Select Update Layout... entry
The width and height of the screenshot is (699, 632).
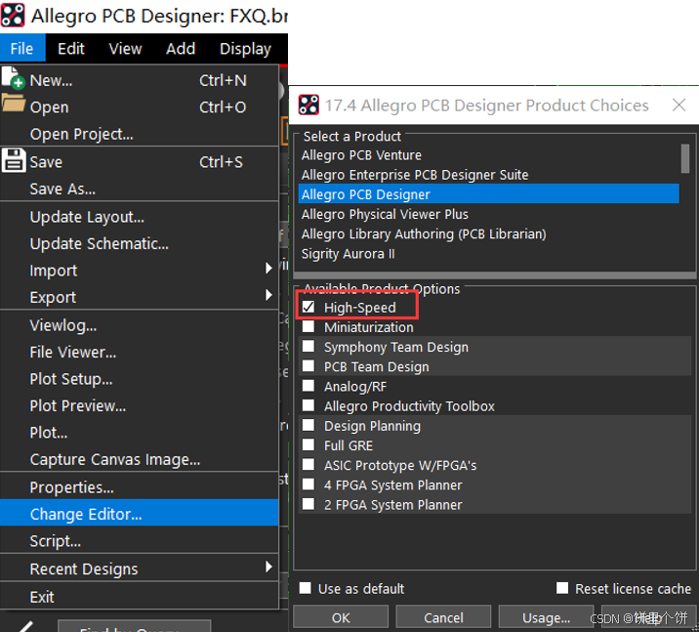coord(139,217)
